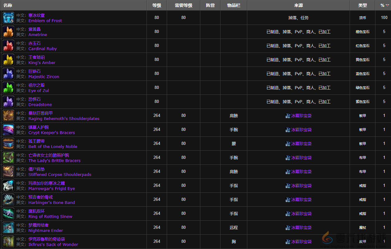Sort table by the 名称 column header
The width and height of the screenshot is (391, 249).
(8, 5)
